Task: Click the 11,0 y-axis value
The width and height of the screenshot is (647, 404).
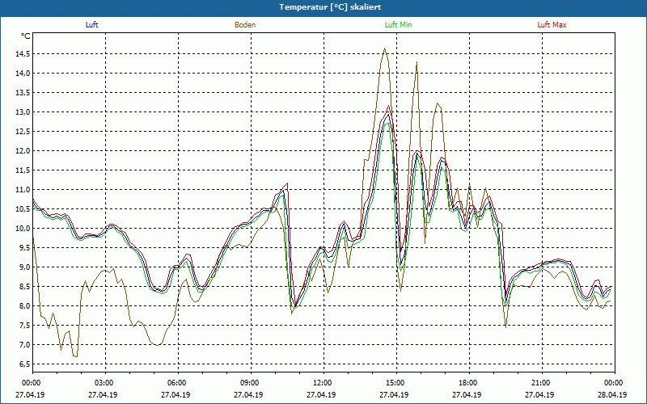Action: (x=23, y=190)
